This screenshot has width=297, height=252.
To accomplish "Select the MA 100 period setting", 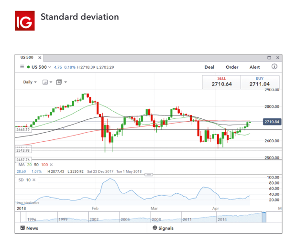I will 44,165.
